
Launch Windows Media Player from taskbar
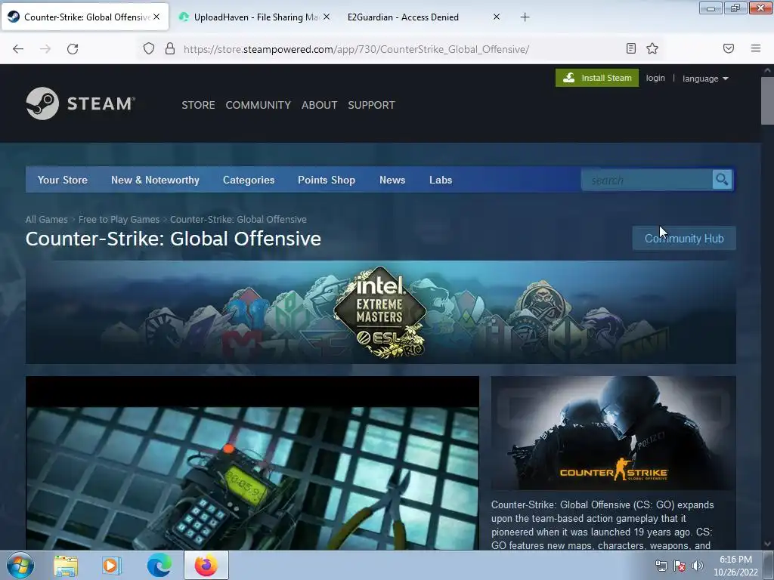click(x=111, y=565)
